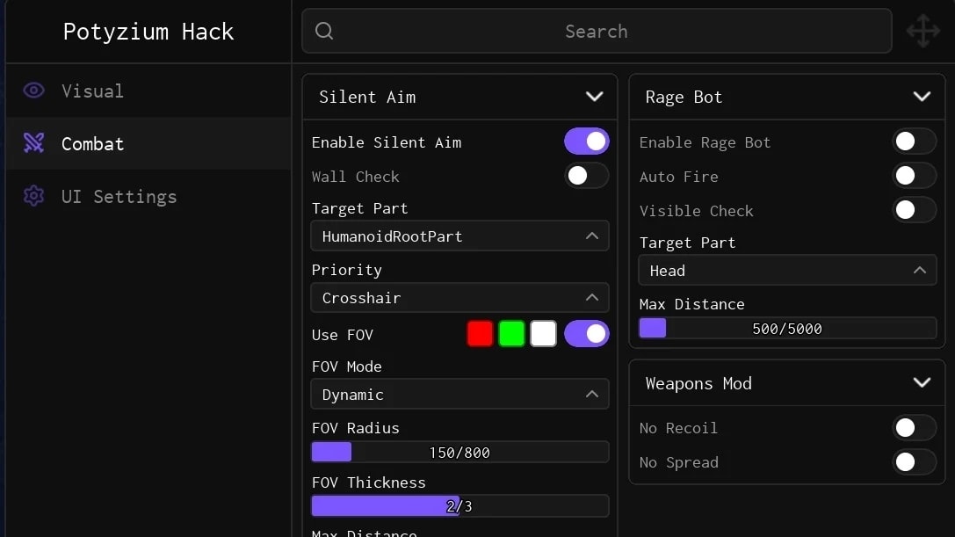Open the Visual tab
Image resolution: width=955 pixels, height=537 pixels.
pyautogui.click(x=148, y=91)
